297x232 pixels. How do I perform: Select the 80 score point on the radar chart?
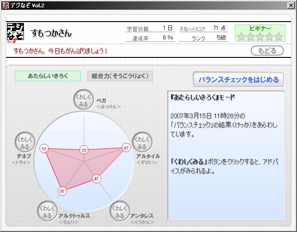point(62,191)
